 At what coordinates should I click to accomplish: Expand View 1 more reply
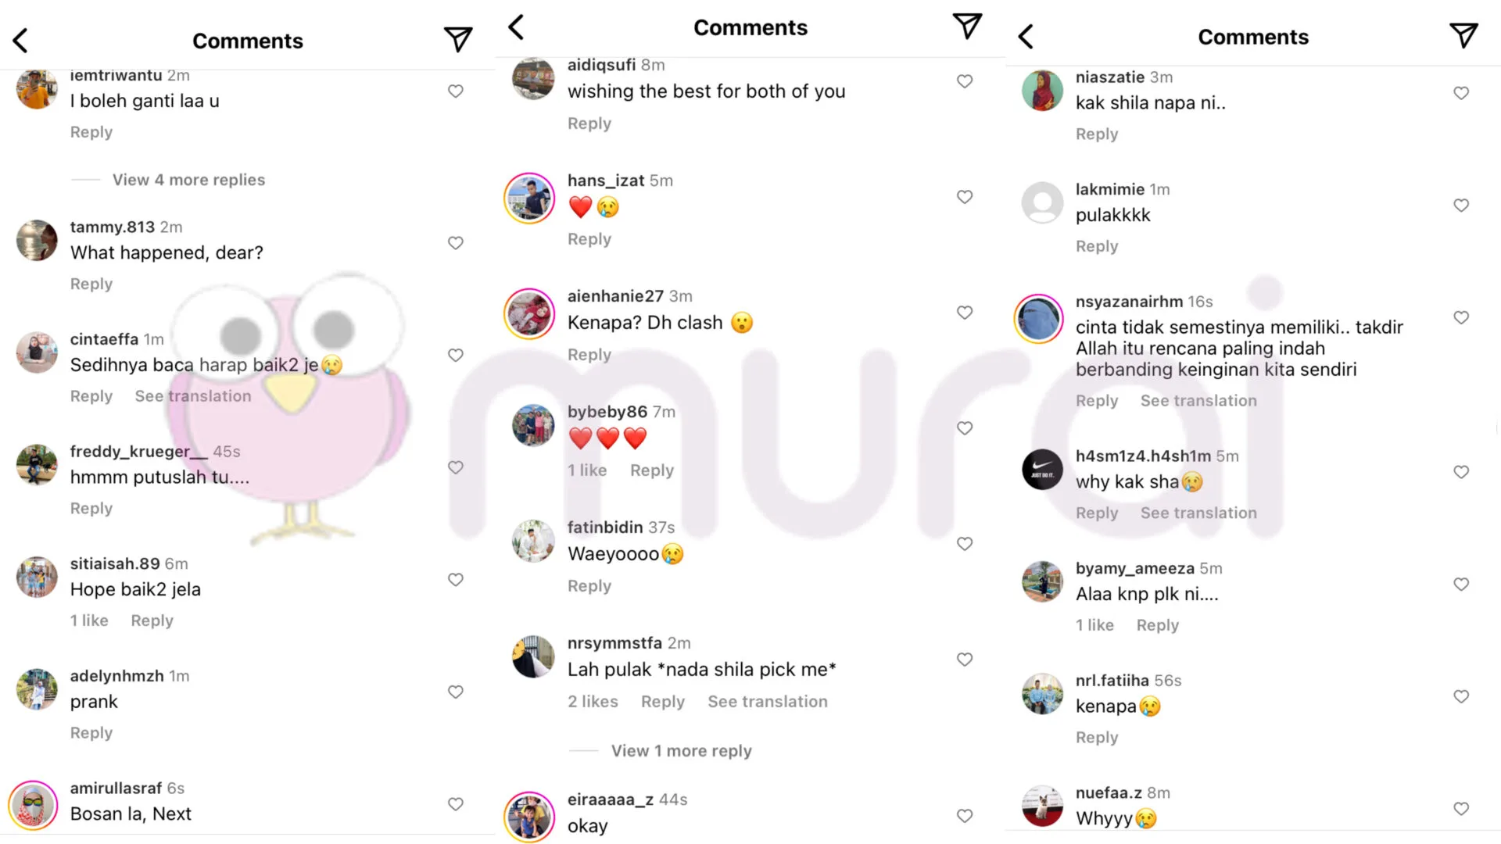[x=681, y=751]
